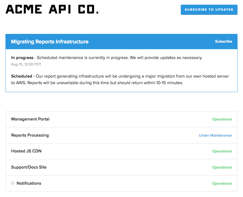Click the Notifications component label
The image size is (243, 197).
coord(29,183)
